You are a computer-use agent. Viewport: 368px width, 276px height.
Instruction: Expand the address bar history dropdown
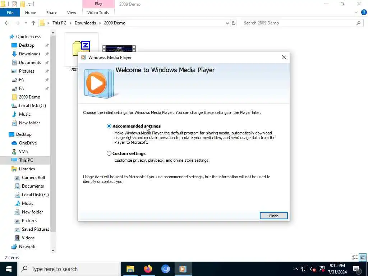tap(227, 23)
